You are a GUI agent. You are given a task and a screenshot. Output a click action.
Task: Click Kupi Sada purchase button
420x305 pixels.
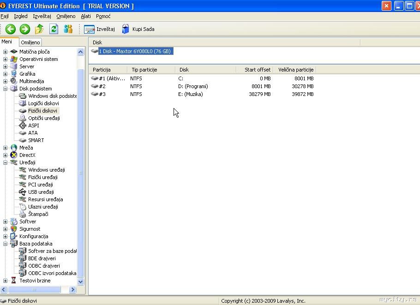[138, 29]
